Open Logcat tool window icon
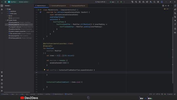Viewport: 177px width, 100px height. pyautogui.click(x=2, y=80)
